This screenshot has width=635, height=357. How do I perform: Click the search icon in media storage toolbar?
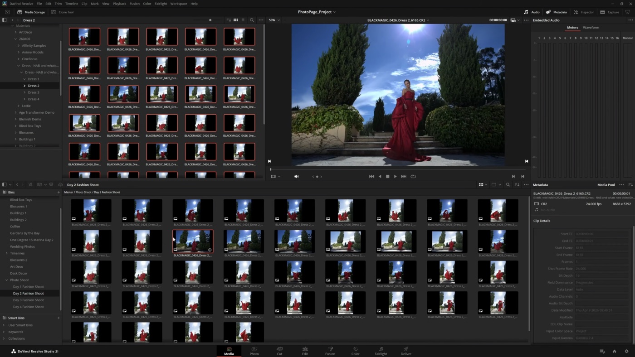point(252,20)
